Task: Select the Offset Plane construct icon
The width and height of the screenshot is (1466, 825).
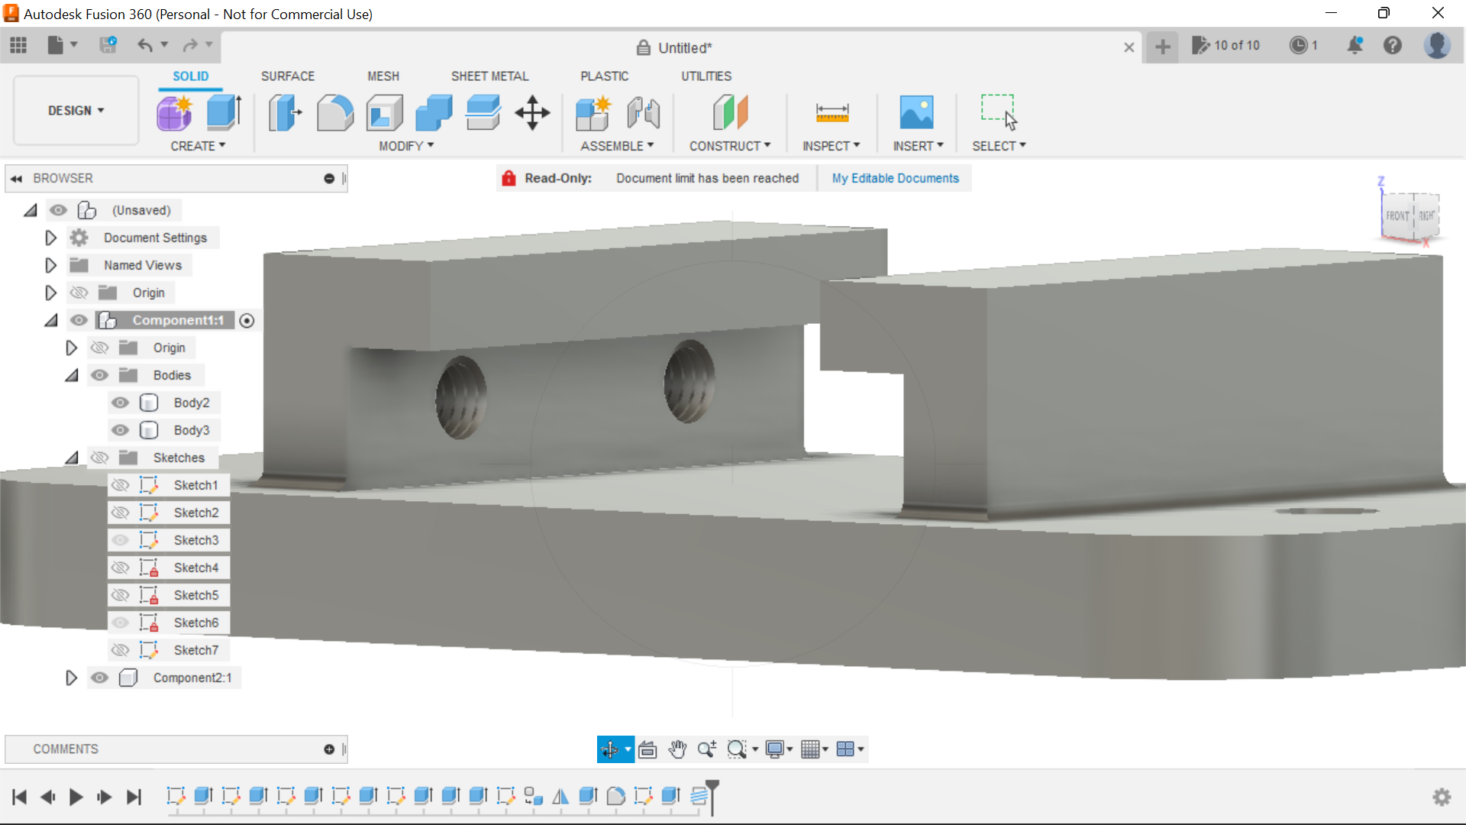Action: click(x=730, y=113)
